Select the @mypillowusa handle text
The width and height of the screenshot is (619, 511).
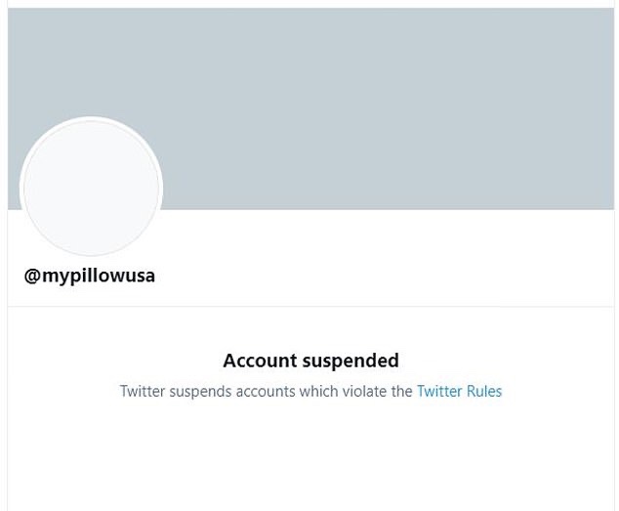click(90, 276)
